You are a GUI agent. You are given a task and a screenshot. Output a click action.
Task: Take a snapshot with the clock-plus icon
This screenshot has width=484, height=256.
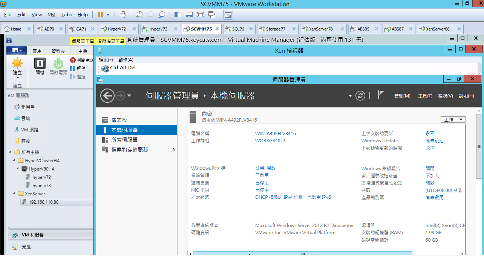pyautogui.click(x=139, y=15)
